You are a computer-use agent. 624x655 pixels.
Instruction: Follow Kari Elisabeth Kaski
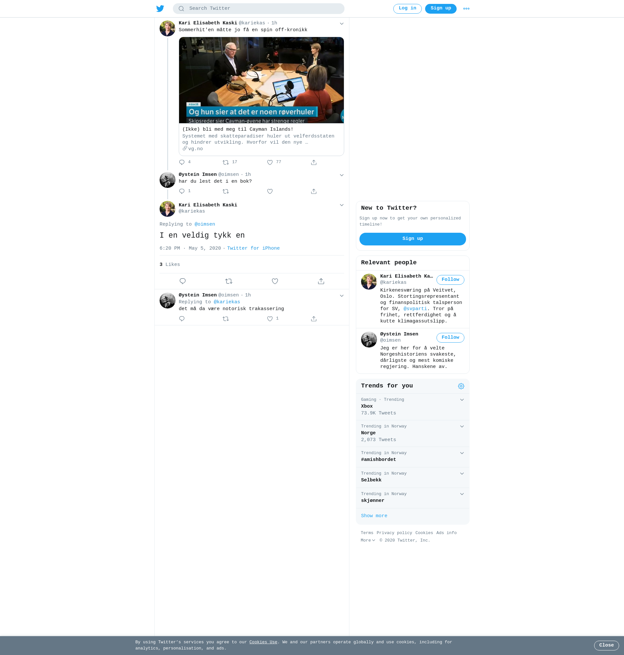[x=450, y=280]
